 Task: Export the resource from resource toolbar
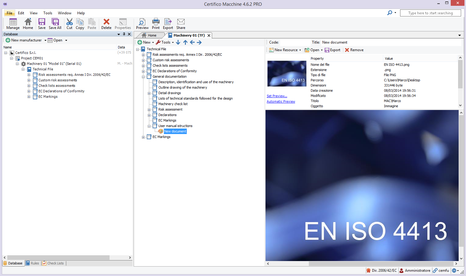click(x=333, y=50)
